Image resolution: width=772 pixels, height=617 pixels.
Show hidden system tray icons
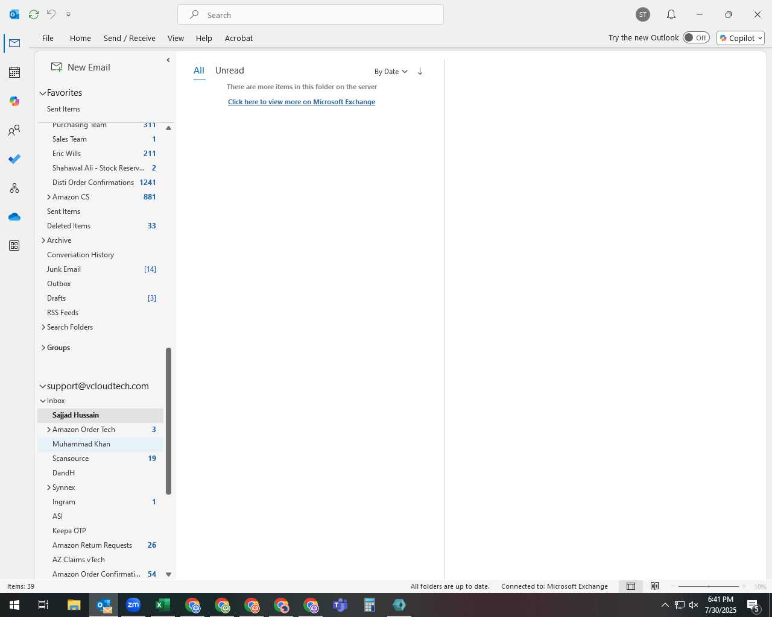click(x=665, y=605)
